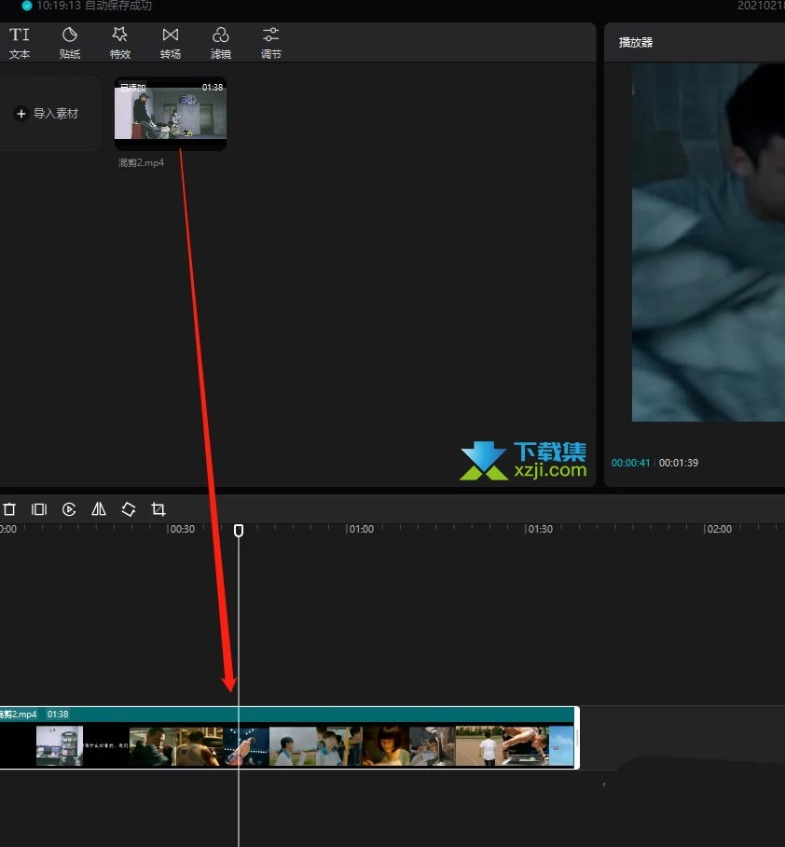Open the 文本 text tool
The width and height of the screenshot is (785, 847).
20,41
